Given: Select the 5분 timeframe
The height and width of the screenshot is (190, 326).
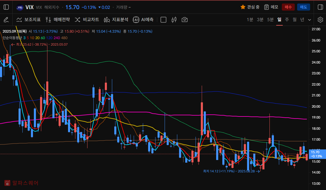Looking at the screenshot, I should pos(270,19).
